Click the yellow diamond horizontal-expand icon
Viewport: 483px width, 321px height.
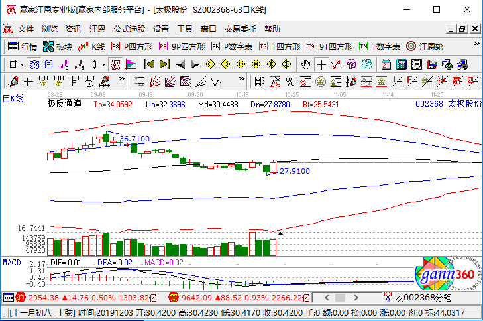tap(241, 64)
